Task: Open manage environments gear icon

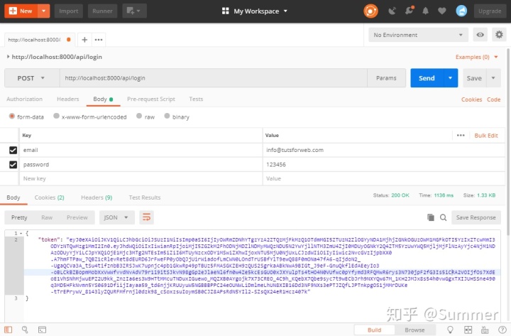Action: [499, 35]
